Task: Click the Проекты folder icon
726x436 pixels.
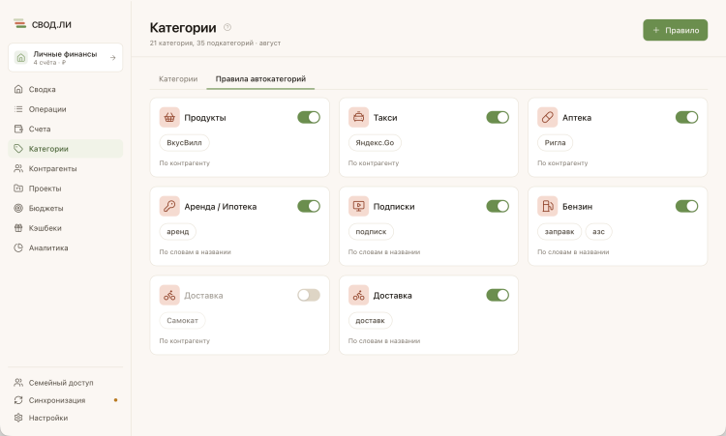Action: pos(18,189)
